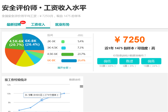
Task: Click the highlighted 3-5年 data point
Action: (42, 100)
